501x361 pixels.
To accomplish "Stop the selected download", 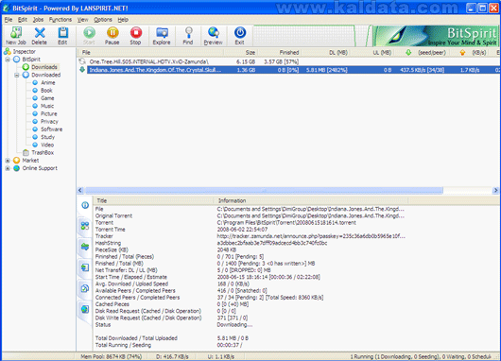I will point(135,36).
